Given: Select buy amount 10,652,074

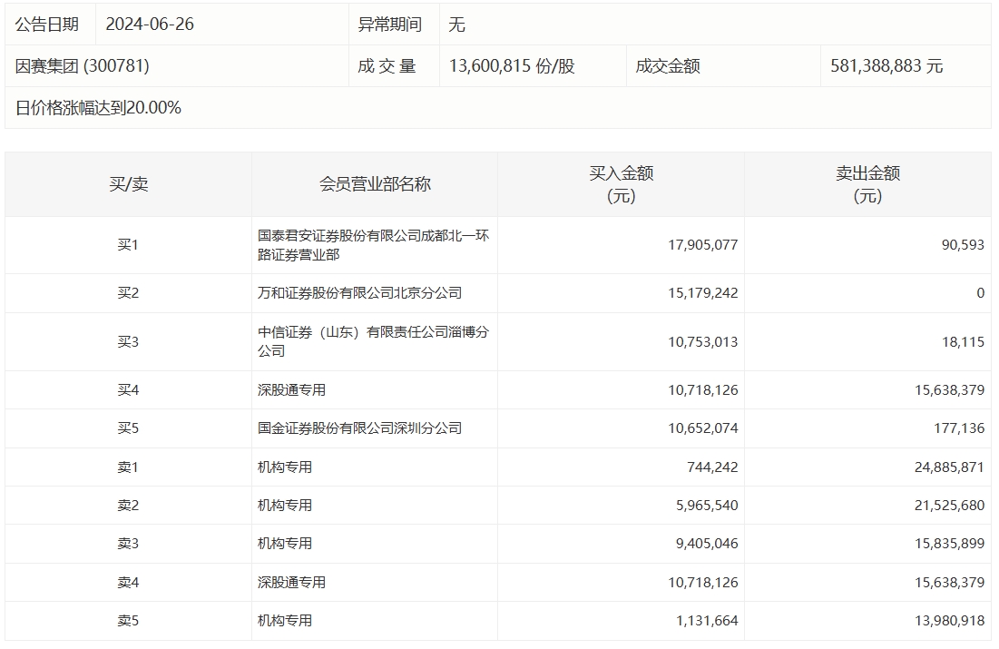Looking at the screenshot, I should [x=702, y=428].
